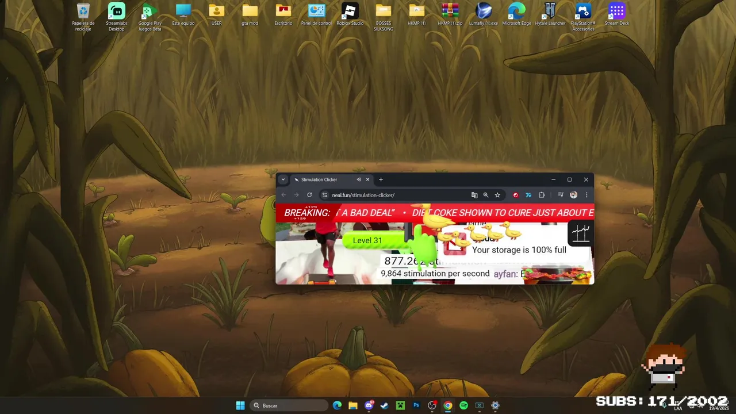Open Spotify from the taskbar
Image resolution: width=736 pixels, height=414 pixels.
463,405
